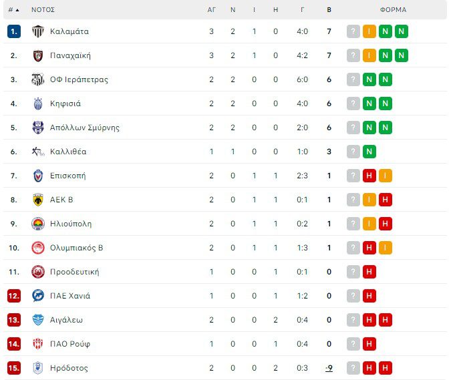Sort standings by the ΑΓ matches column

[x=211, y=10]
